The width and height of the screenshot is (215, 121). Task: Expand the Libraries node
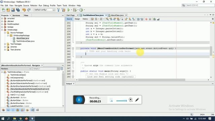pos(5,47)
